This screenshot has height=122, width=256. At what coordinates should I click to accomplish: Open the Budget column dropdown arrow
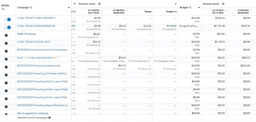(x=199, y=8)
